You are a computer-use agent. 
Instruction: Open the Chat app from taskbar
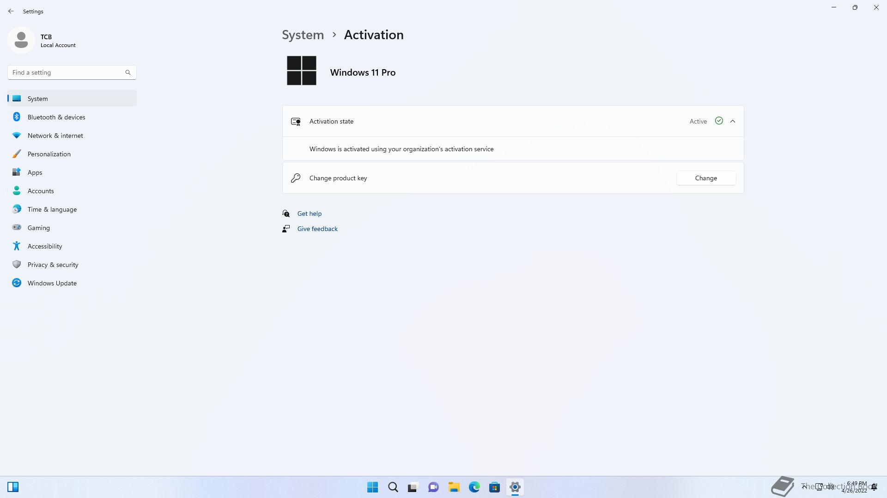[x=433, y=487]
